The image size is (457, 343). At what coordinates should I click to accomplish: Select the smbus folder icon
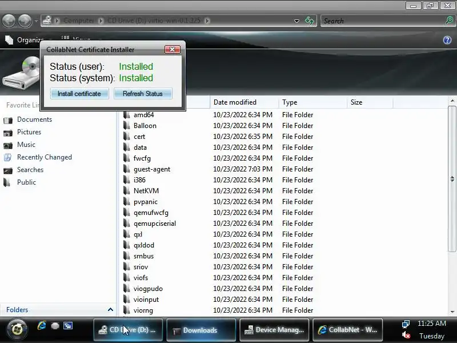pos(126,256)
